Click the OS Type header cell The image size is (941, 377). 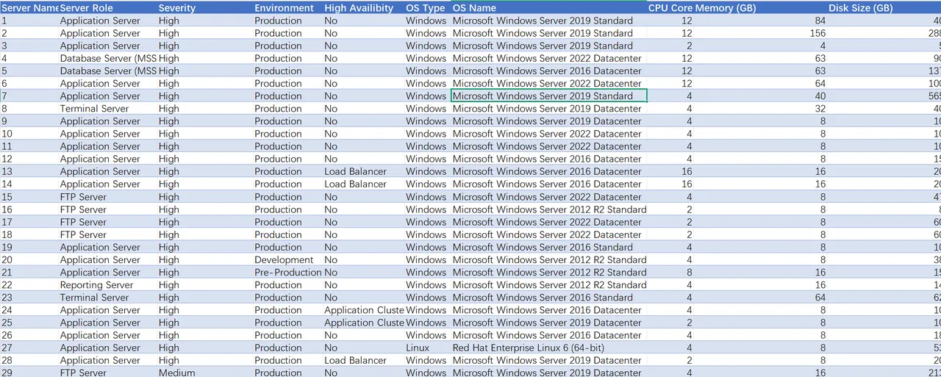coord(427,8)
